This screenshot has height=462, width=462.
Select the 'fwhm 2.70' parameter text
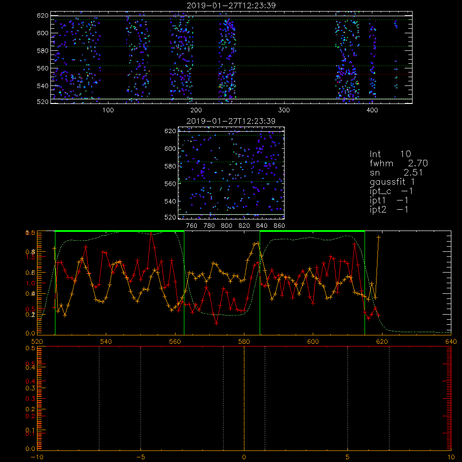click(399, 163)
